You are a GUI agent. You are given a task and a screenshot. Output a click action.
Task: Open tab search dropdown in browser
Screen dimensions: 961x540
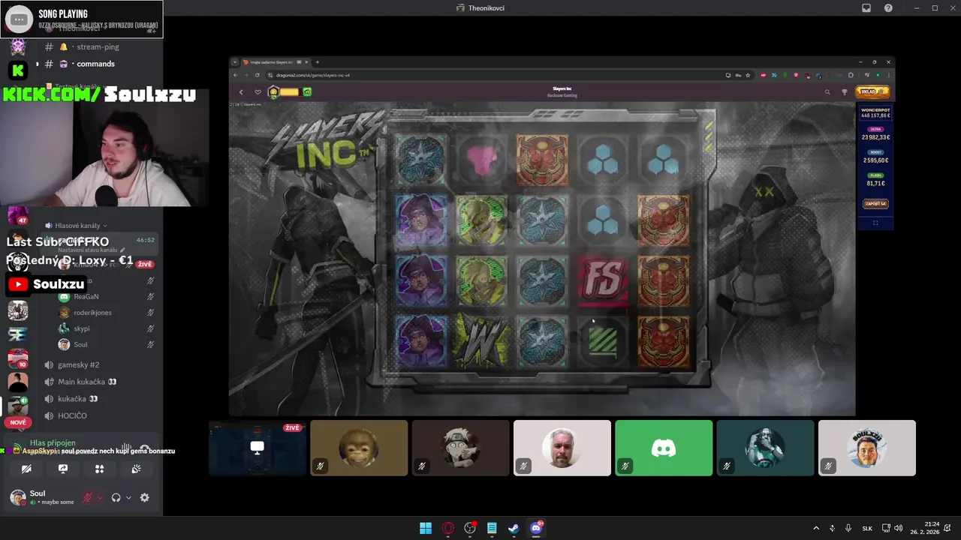click(234, 62)
